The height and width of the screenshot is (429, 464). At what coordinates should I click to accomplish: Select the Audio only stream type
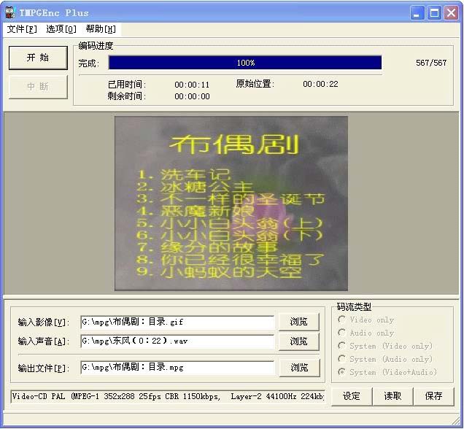342,333
